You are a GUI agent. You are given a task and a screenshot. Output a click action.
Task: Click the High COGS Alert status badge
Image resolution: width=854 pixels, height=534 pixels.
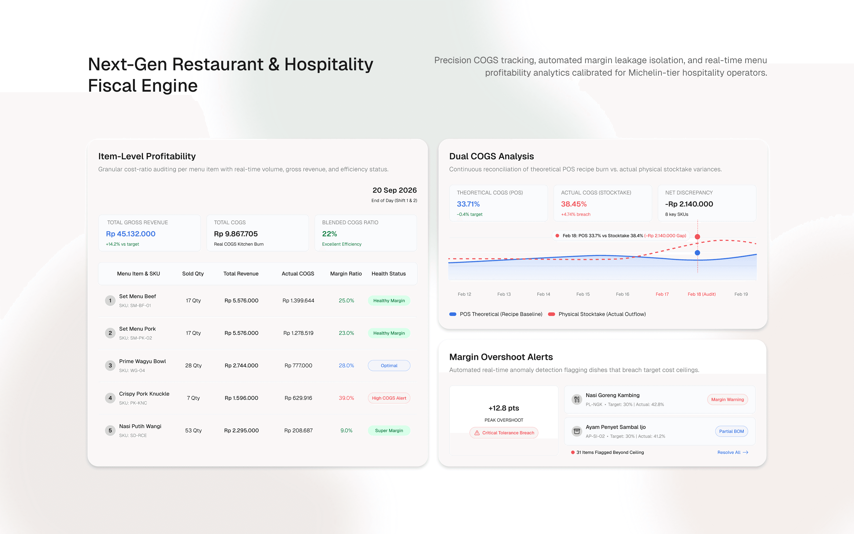click(389, 398)
